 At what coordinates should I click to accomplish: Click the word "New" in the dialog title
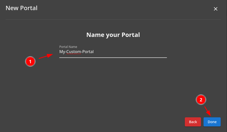tap(11, 8)
